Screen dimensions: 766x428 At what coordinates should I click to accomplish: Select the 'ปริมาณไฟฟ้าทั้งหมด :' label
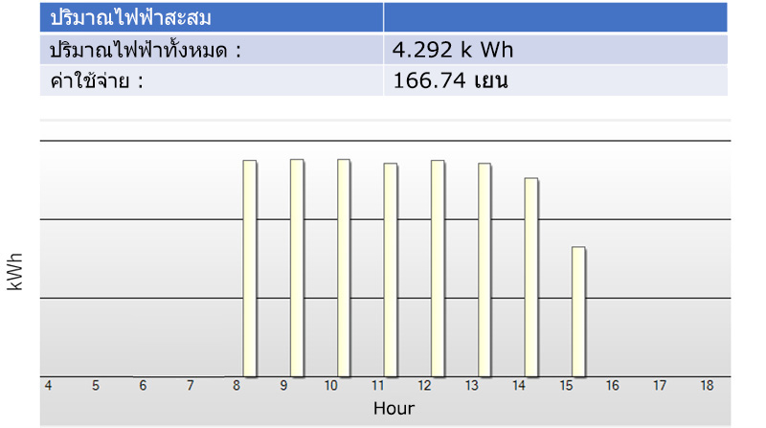pos(146,50)
